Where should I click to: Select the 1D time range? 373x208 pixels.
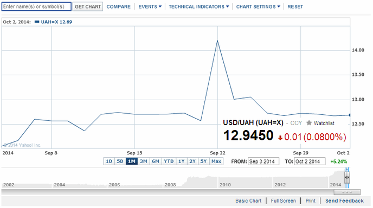coord(109,161)
